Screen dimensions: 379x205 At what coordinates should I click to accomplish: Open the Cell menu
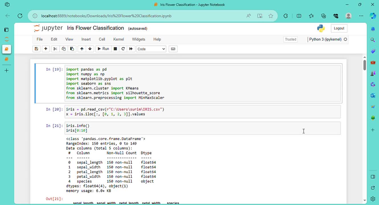(x=102, y=39)
